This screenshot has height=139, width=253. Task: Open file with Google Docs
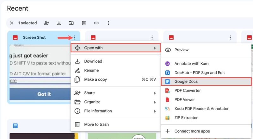[206, 81]
